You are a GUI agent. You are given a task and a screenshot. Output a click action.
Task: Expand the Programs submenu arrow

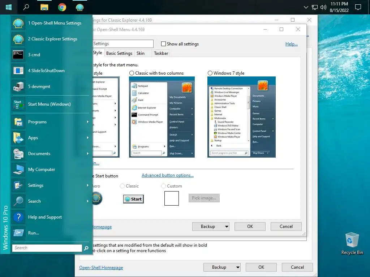[87, 122]
